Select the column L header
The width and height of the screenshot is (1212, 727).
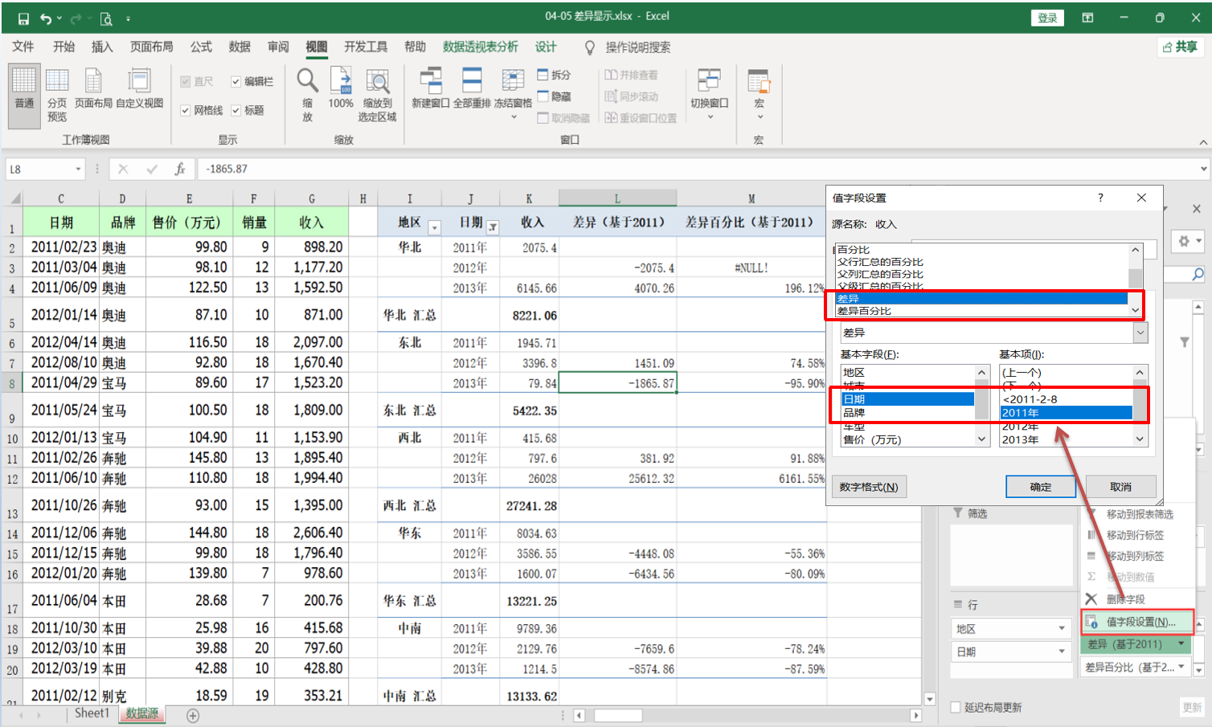[x=617, y=198]
